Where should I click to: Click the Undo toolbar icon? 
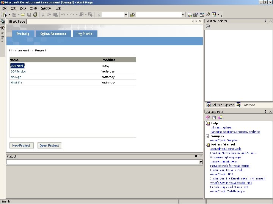point(63,15)
